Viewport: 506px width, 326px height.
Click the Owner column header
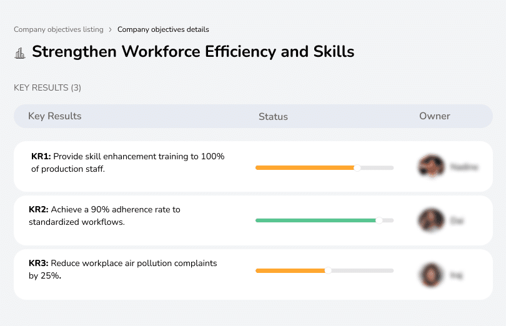coord(434,116)
